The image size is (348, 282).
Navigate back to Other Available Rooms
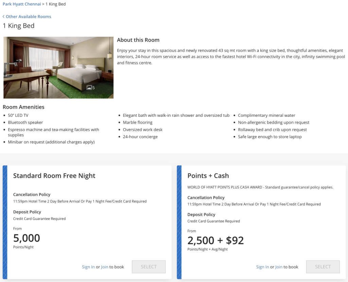click(29, 16)
